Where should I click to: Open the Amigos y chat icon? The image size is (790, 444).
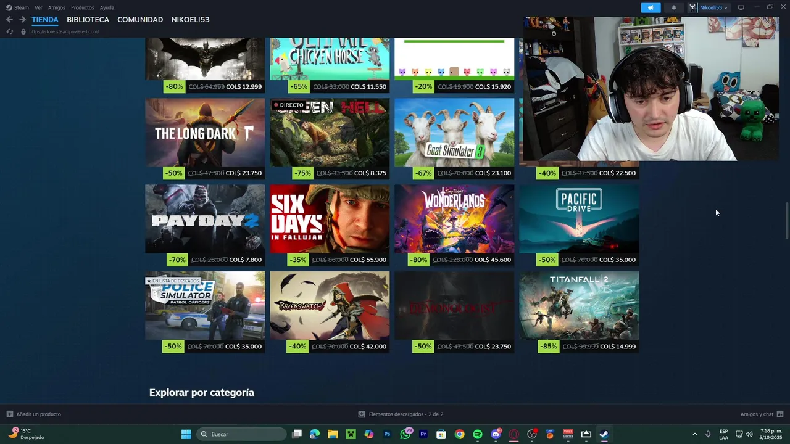coord(780,414)
